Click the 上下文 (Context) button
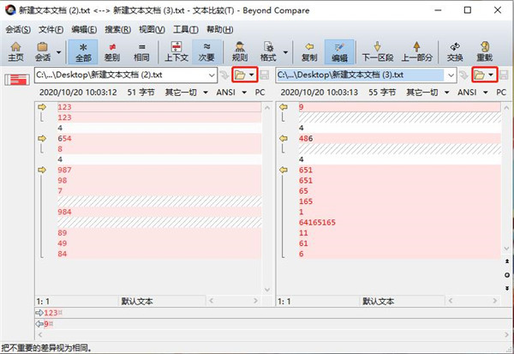The width and height of the screenshot is (514, 354). (175, 51)
